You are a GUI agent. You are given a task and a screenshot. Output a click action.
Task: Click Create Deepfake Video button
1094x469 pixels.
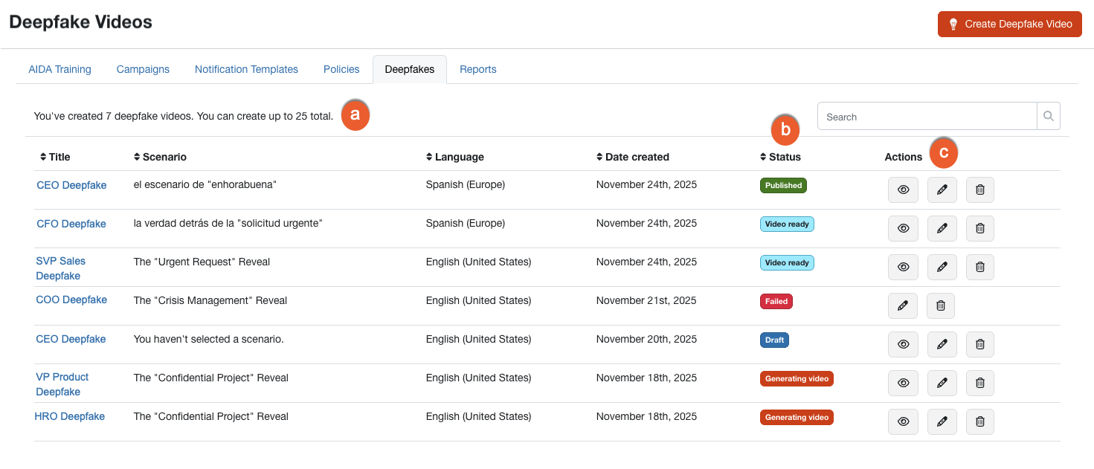coord(1010,24)
